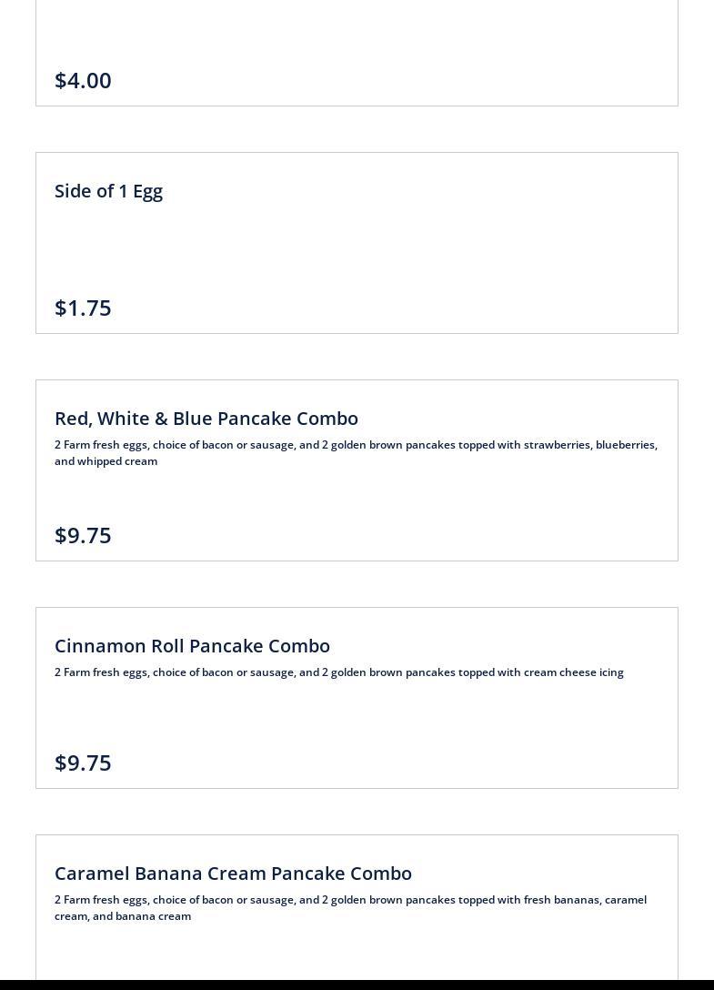This screenshot has height=990, width=714.
Task: Open Caramel Banana Cream Pancake Combo title
Action: 233,874
